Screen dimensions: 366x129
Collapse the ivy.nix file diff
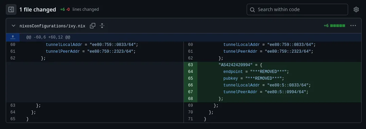[x=14, y=26]
